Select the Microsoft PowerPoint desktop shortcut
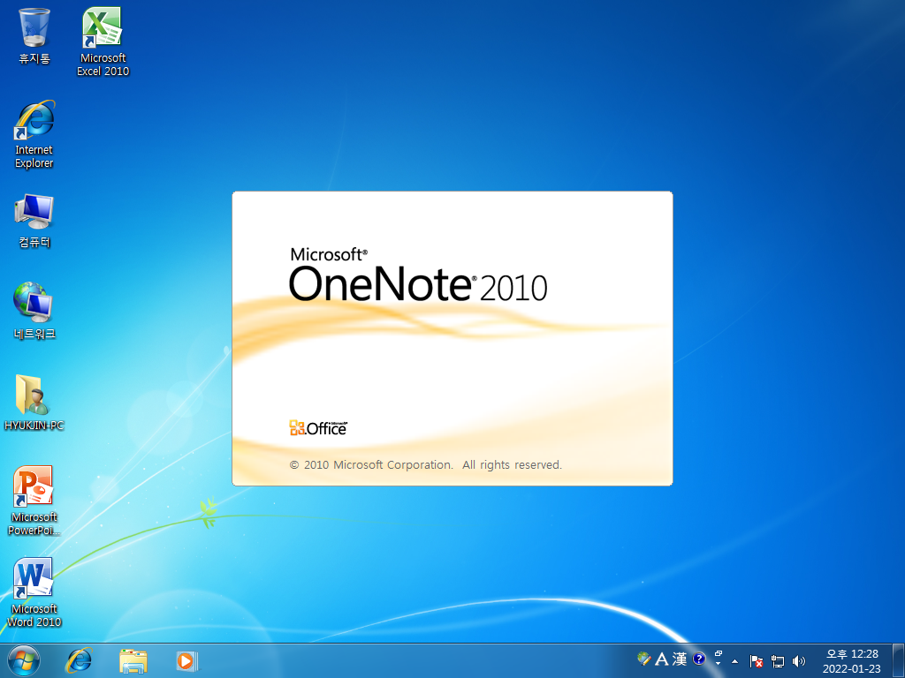Viewport: 905px width, 678px height. (x=34, y=501)
